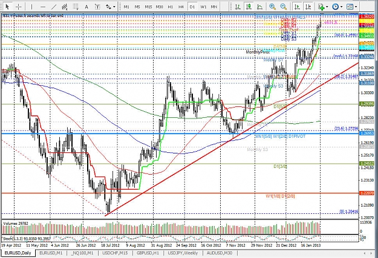The height and width of the screenshot is (258, 378).
Task: Pick the Fibonacci Retracement tool
Action: click(76, 7)
